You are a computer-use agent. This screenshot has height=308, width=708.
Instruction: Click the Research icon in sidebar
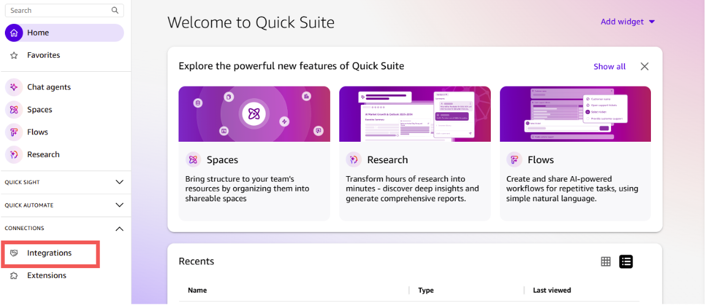(x=14, y=155)
